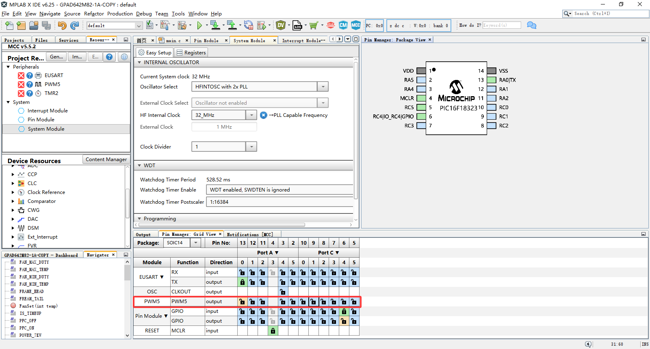This screenshot has height=349, width=650.
Task: Remove TMR2 with red X icon
Action: click(x=21, y=93)
